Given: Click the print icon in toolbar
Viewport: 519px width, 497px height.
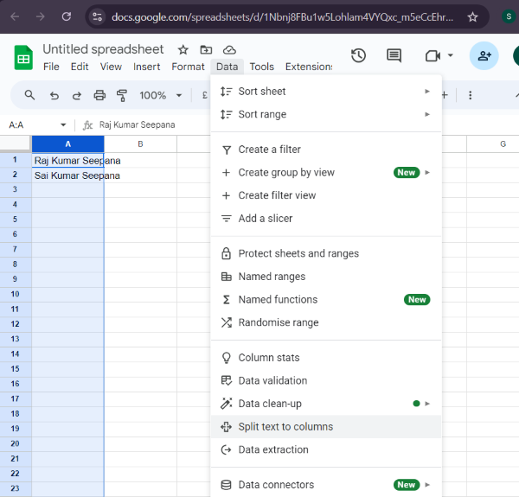Looking at the screenshot, I should coord(99,95).
